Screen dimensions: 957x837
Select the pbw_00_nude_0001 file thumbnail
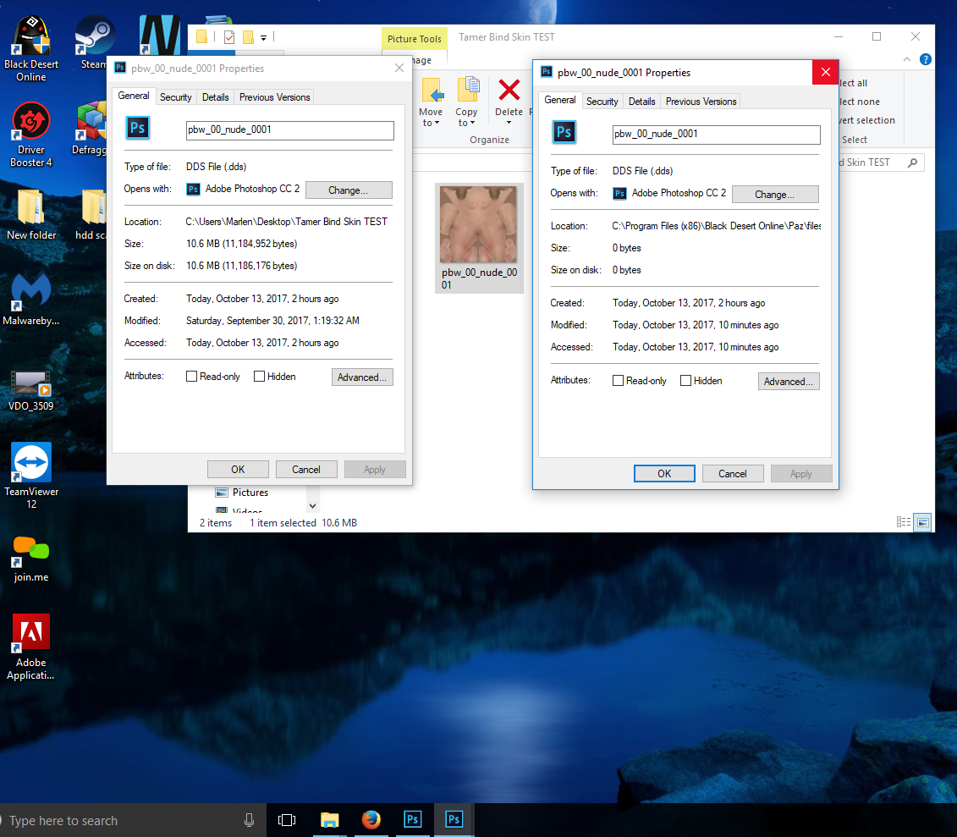[x=480, y=224]
